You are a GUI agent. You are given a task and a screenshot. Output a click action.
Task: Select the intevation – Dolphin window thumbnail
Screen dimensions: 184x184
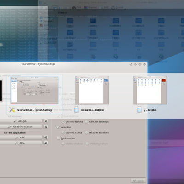tap(92, 90)
